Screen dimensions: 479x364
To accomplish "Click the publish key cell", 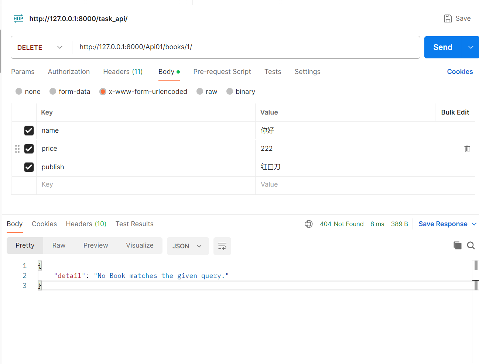I will click(146, 167).
